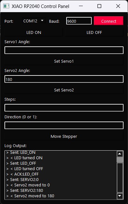The width and height of the screenshot is (128, 204).
Task: Turn off the LED with LED OFF
Action: [94, 32]
